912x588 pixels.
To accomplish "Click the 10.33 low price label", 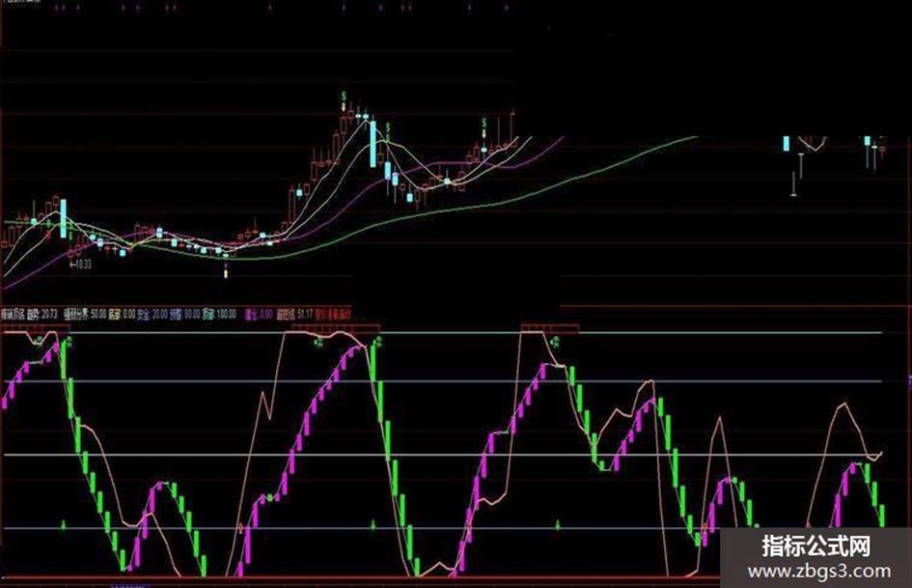I will point(81,265).
